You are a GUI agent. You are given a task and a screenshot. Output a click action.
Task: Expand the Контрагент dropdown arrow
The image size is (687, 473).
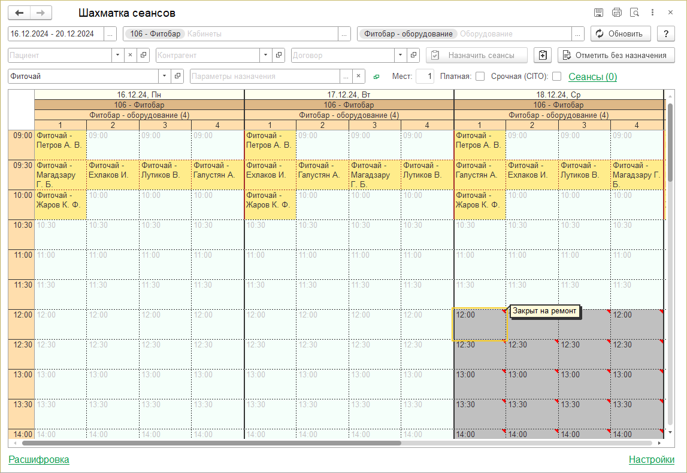coord(265,55)
